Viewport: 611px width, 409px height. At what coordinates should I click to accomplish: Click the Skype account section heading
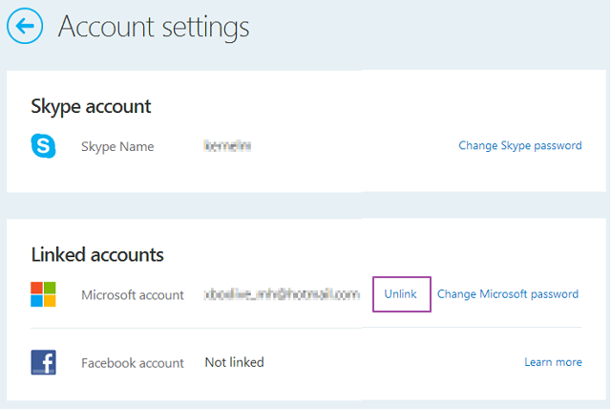pos(92,106)
